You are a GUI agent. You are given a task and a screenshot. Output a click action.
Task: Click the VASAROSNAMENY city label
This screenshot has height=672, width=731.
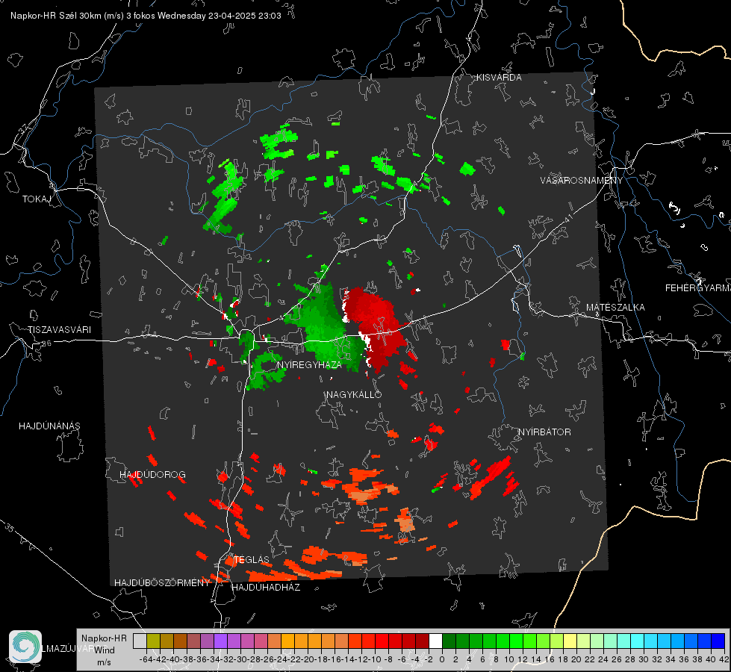[582, 181]
